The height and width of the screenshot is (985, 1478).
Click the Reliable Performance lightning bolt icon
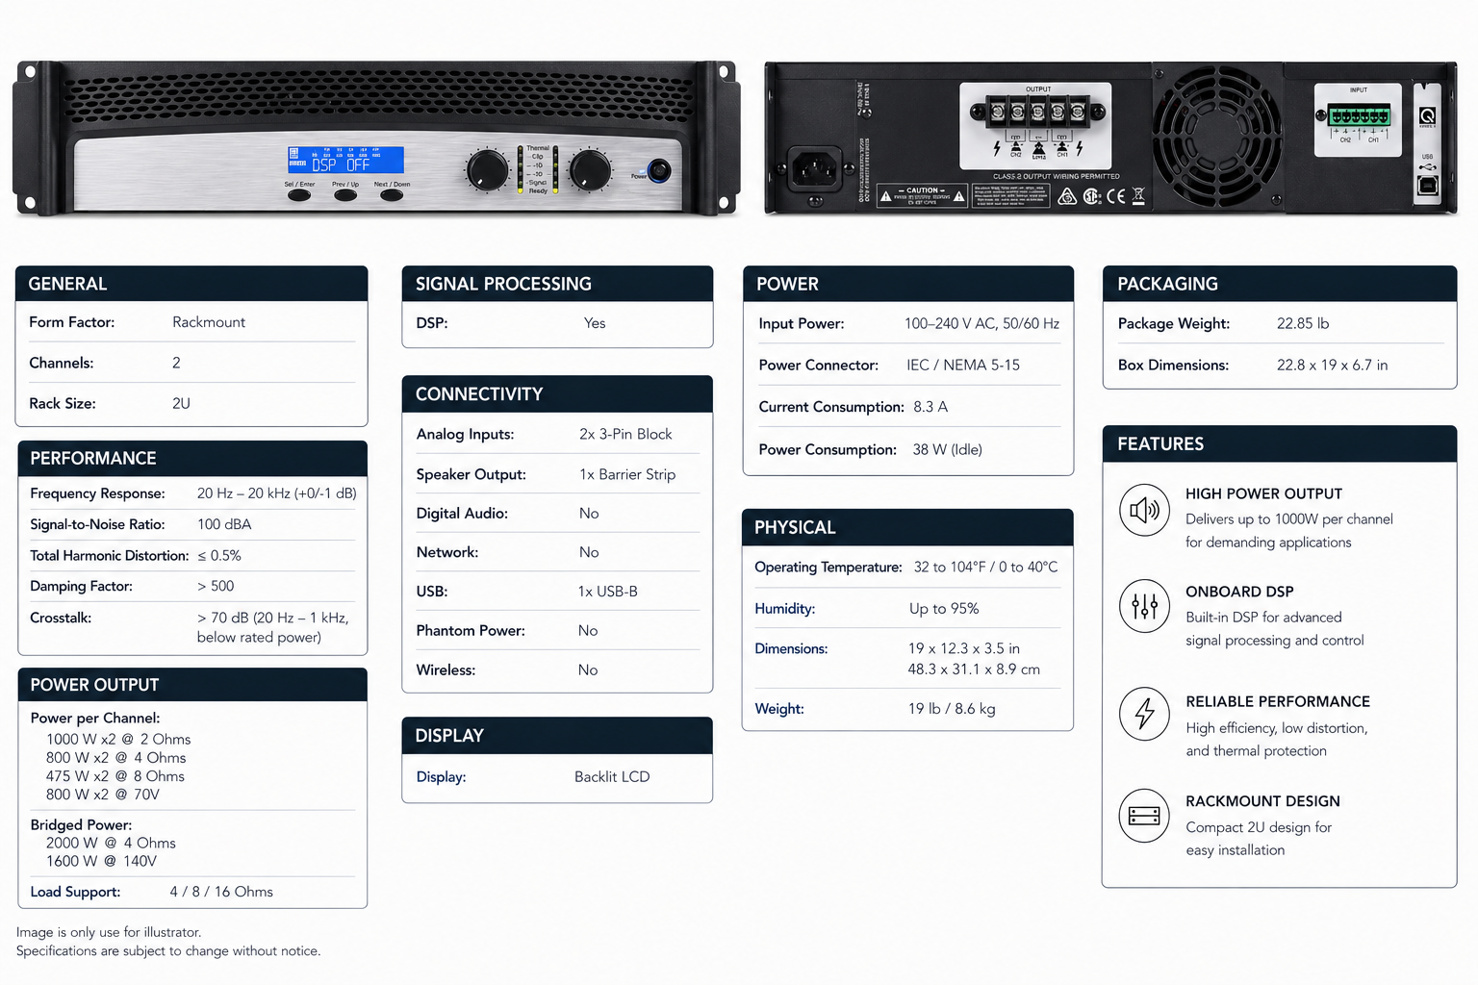[x=1144, y=714]
